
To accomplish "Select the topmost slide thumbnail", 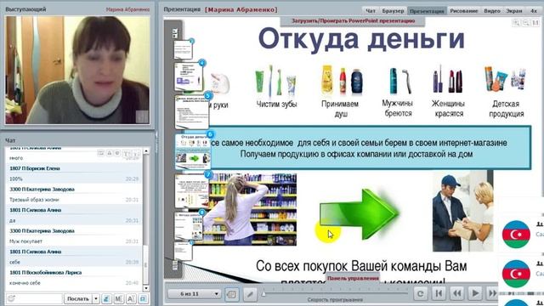I will [x=183, y=49].
